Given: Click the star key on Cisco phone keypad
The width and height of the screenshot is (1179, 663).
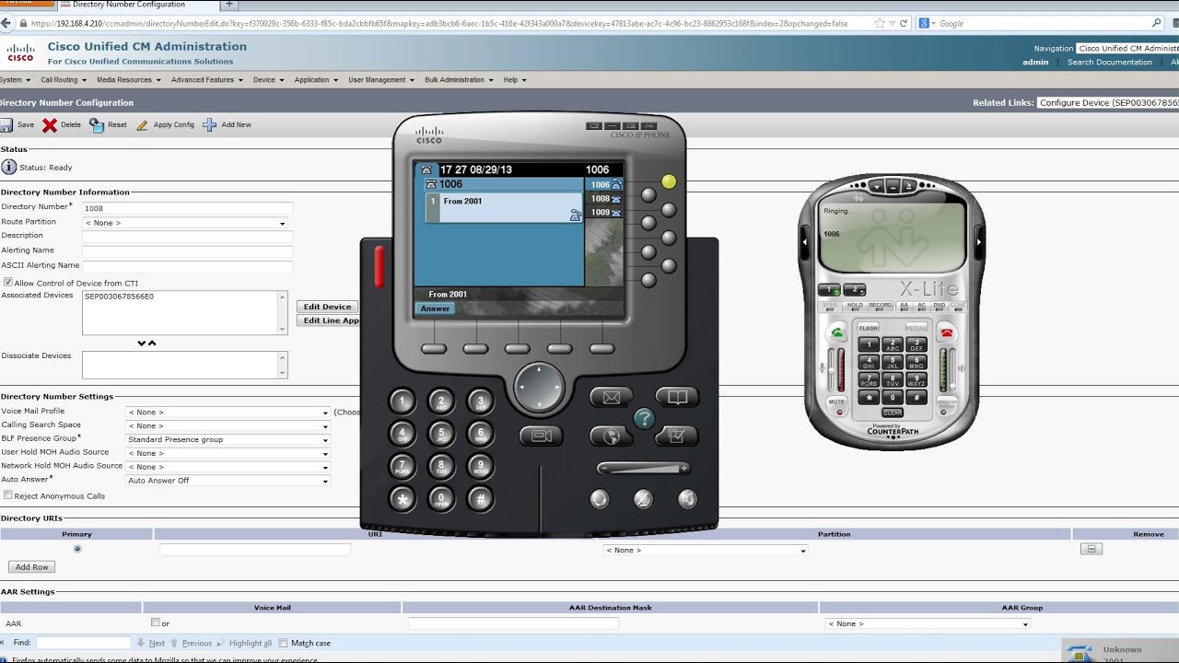Looking at the screenshot, I should [402, 499].
